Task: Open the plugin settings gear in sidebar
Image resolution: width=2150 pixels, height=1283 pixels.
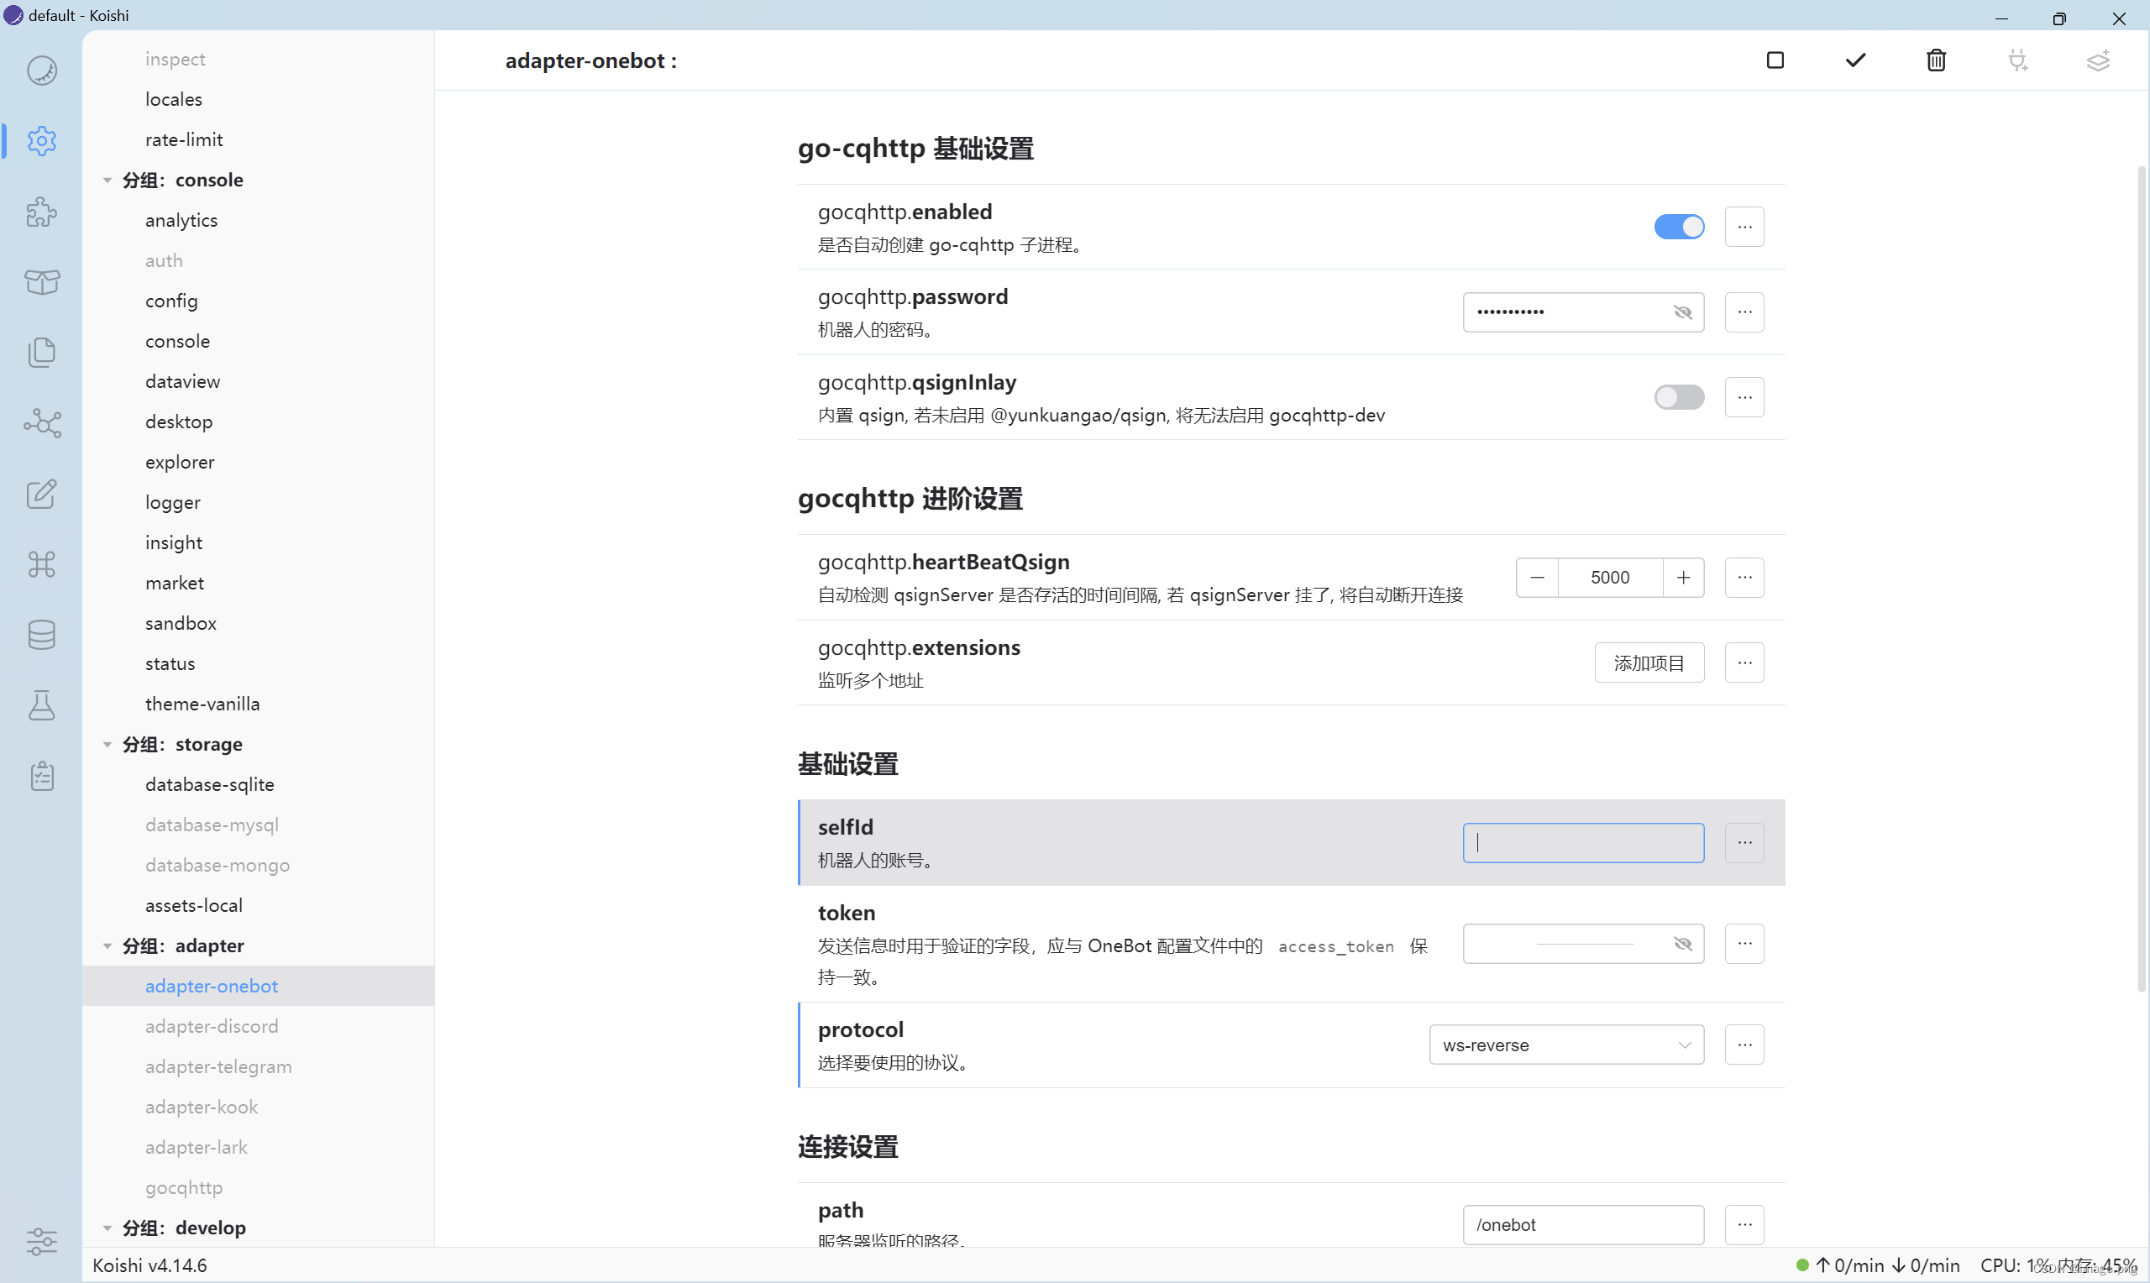Action: (x=41, y=141)
